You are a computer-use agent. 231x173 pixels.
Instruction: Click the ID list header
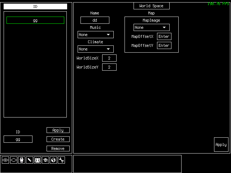click(35, 6)
